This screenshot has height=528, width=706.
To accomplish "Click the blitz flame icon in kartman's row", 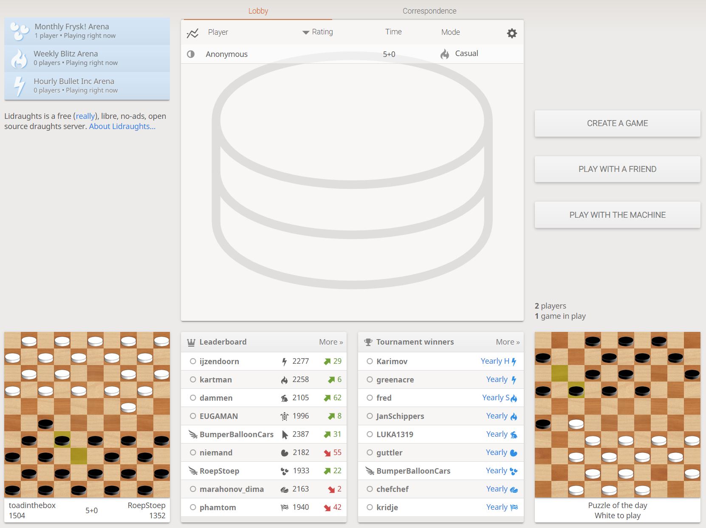I will [x=284, y=380].
